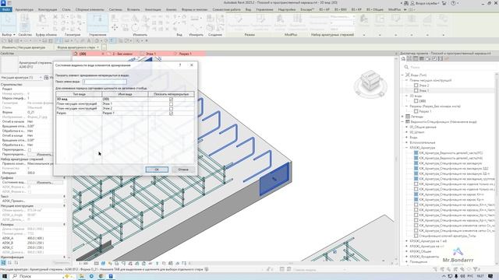
Task: Click the ViewCube navigation widget
Action: 370,83
